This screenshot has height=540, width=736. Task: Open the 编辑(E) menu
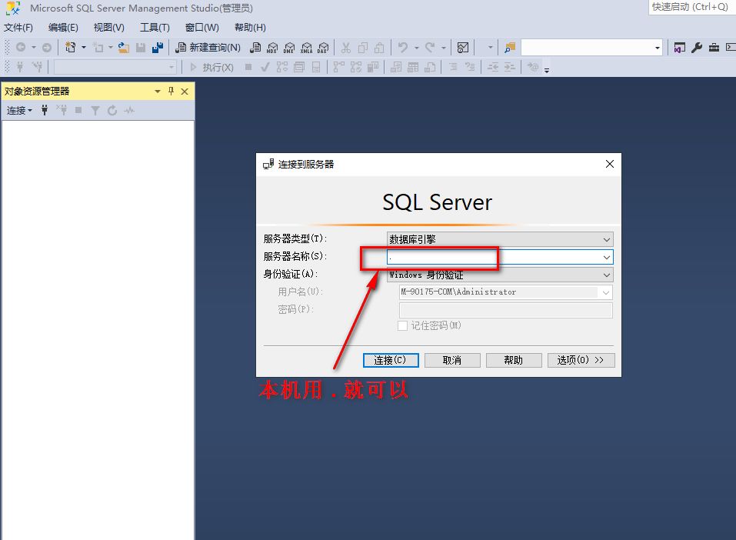pyautogui.click(x=63, y=27)
